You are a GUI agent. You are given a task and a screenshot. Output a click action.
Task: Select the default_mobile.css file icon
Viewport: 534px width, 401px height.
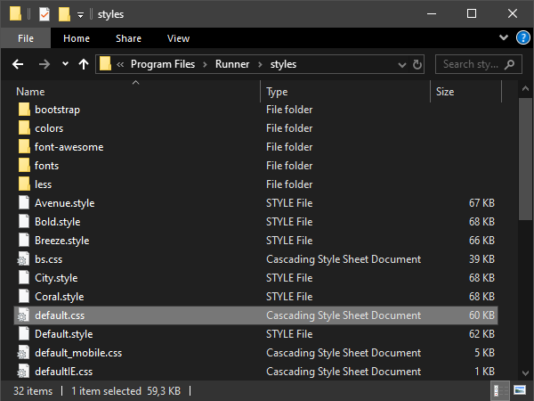tap(23, 353)
